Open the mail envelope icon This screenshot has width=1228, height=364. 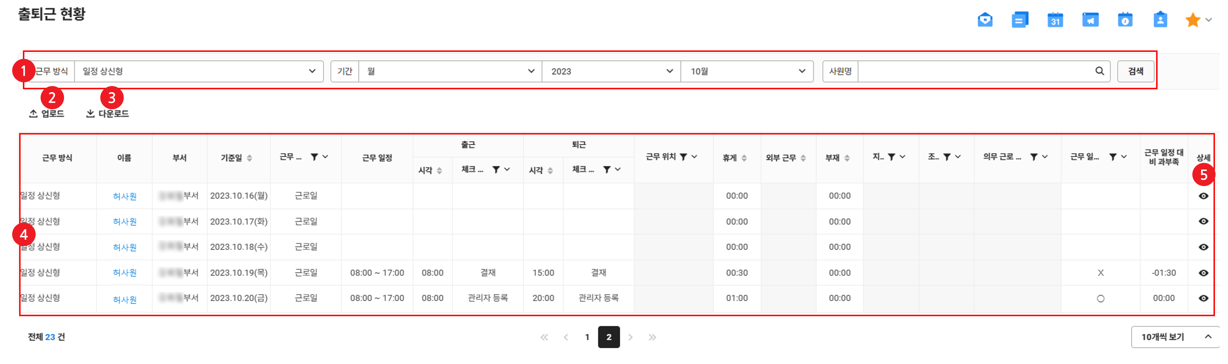pos(985,20)
